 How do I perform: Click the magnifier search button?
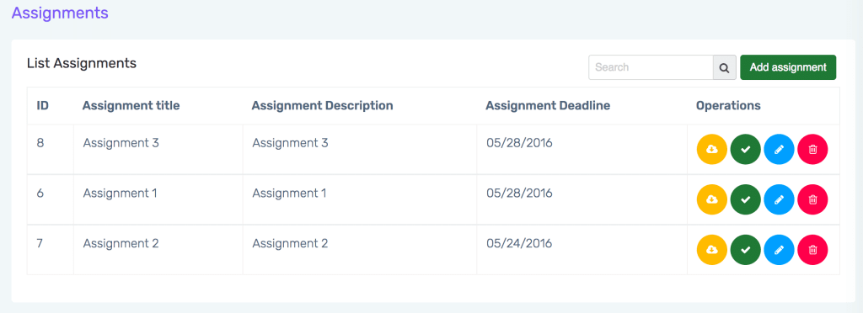(725, 67)
